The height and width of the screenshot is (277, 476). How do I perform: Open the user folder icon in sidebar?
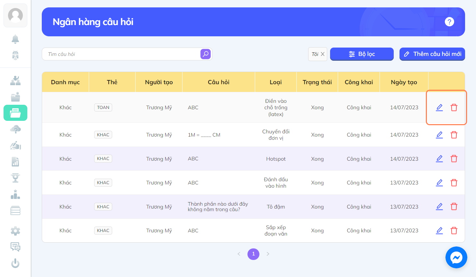click(15, 97)
